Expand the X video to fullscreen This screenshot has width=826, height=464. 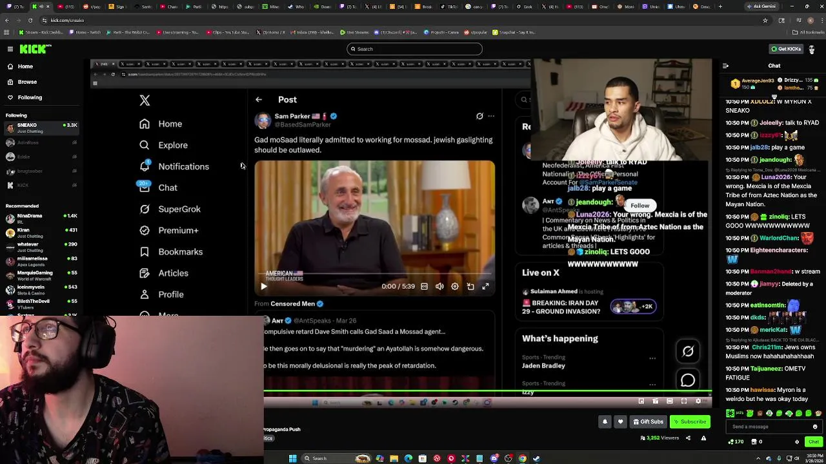(485, 286)
